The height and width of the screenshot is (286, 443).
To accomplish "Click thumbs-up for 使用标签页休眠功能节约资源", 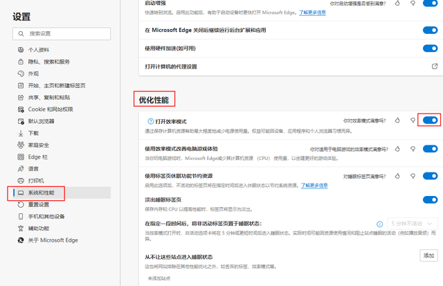I will point(397,176).
